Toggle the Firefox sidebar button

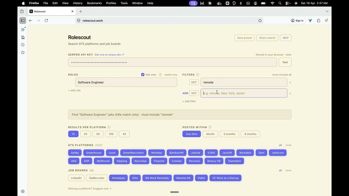[23, 20]
